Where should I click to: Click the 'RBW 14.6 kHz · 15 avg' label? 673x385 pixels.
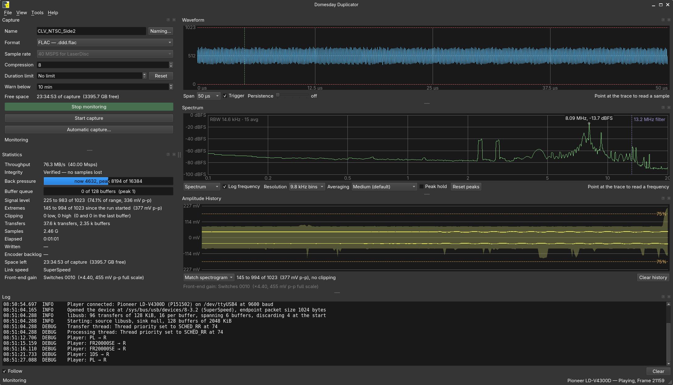[234, 119]
